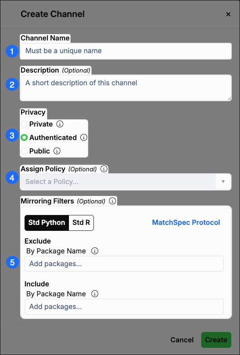Click the Cancel button
Image resolution: width=240 pixels, height=355 pixels.
coord(182,340)
